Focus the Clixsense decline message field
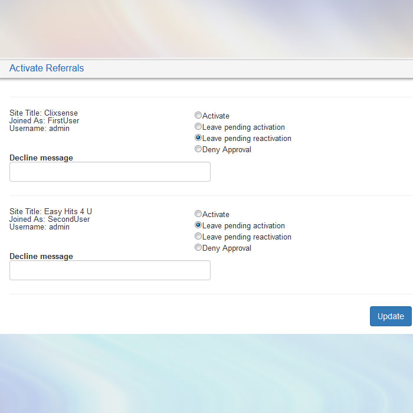 pyautogui.click(x=110, y=172)
